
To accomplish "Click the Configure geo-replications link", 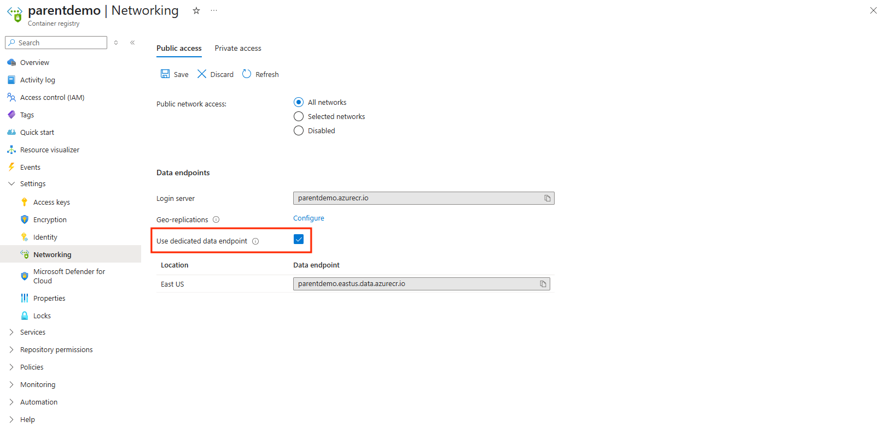I will 308,218.
